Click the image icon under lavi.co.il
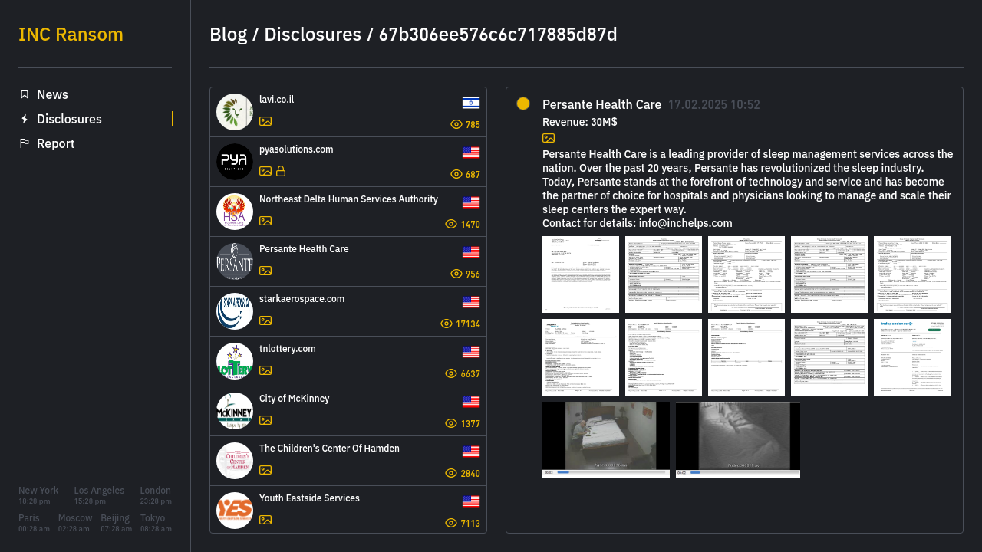The image size is (982, 552). click(265, 121)
